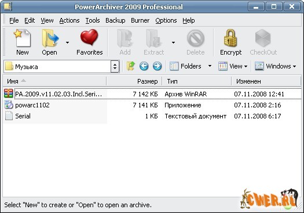The width and height of the screenshot is (304, 213).
Task: Open the Музыка location combo box
Action: tap(61, 67)
